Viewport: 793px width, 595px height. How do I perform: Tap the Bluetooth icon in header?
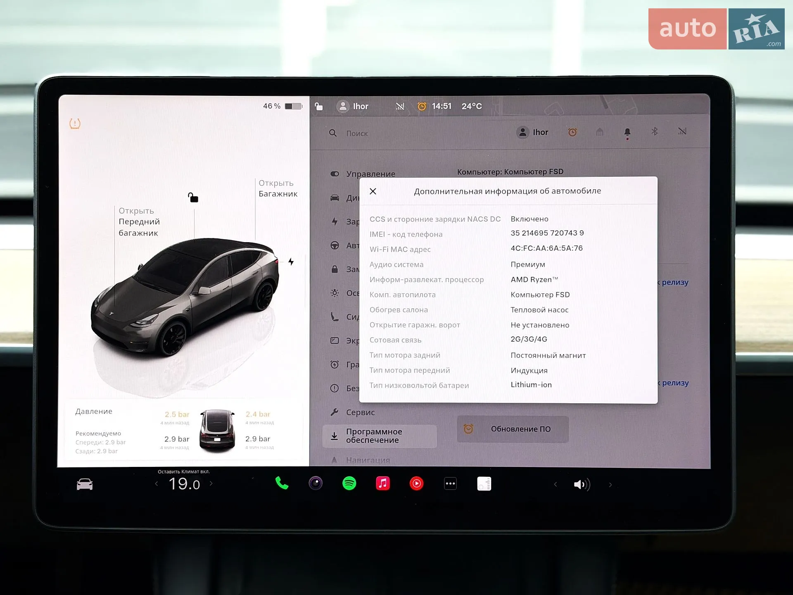click(655, 131)
